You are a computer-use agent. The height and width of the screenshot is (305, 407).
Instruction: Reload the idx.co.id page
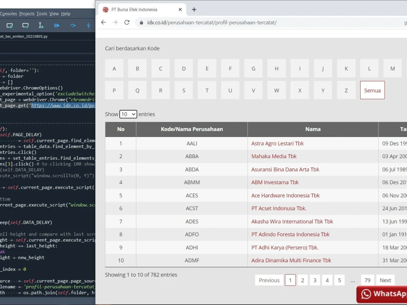pyautogui.click(x=127, y=22)
